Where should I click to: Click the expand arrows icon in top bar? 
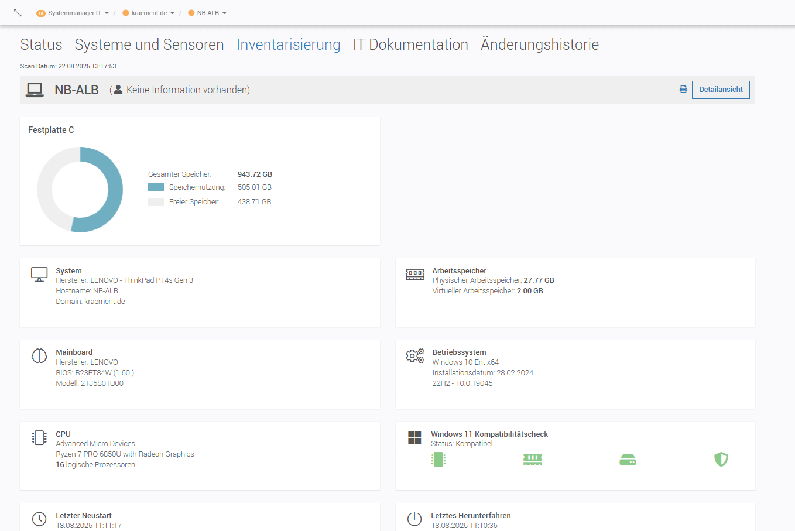point(18,13)
